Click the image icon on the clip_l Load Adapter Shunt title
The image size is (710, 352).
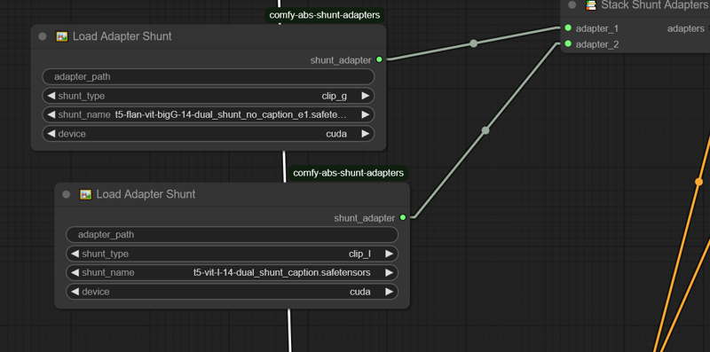click(x=85, y=194)
